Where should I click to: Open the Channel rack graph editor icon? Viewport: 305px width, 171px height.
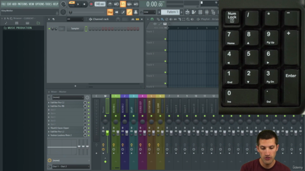point(133,19)
